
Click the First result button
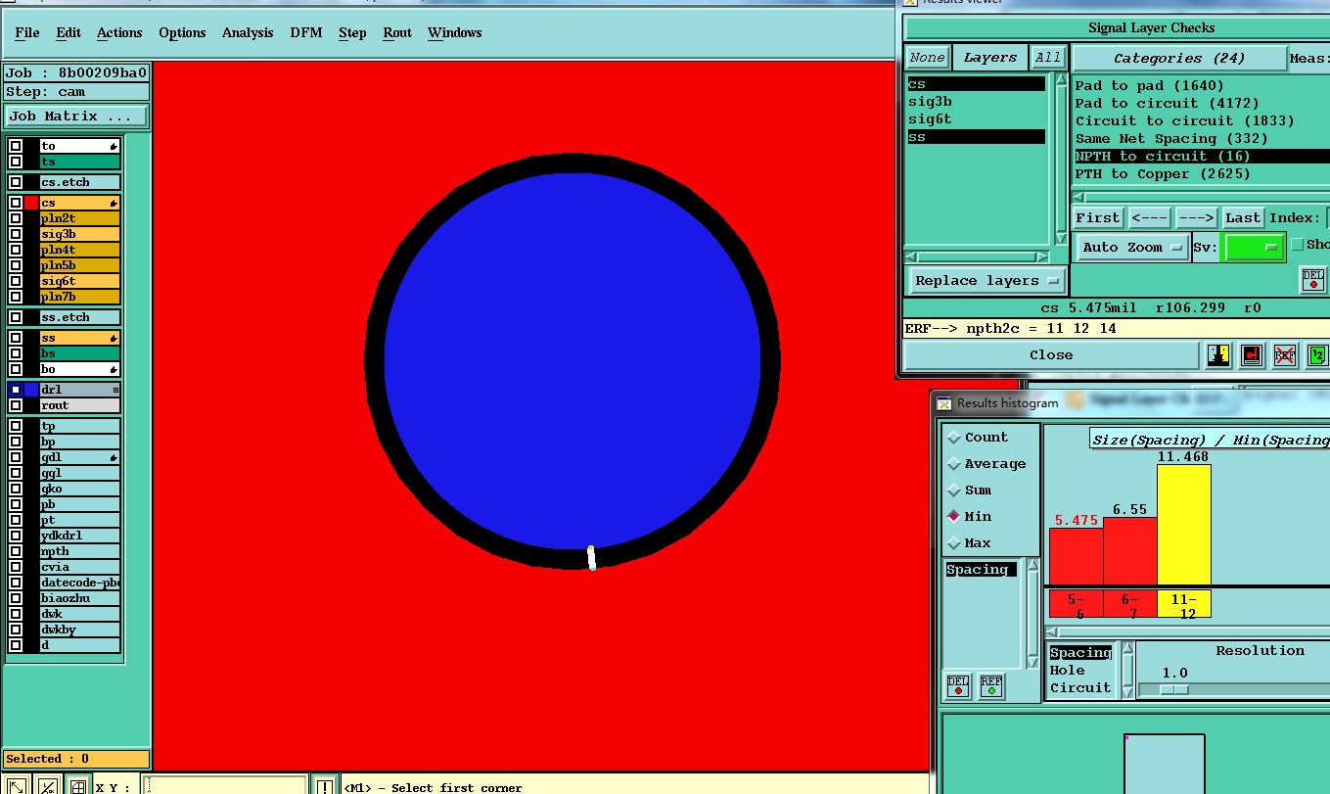pos(1098,217)
